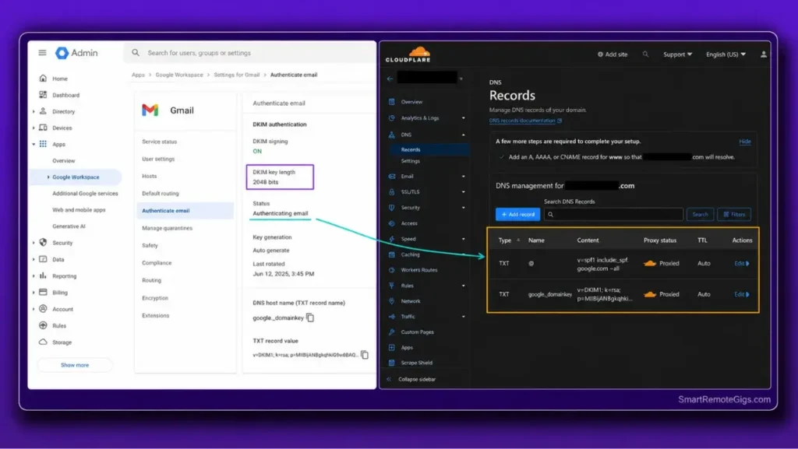Expand the SSL/TLS menu
798x449 pixels.
pos(463,192)
